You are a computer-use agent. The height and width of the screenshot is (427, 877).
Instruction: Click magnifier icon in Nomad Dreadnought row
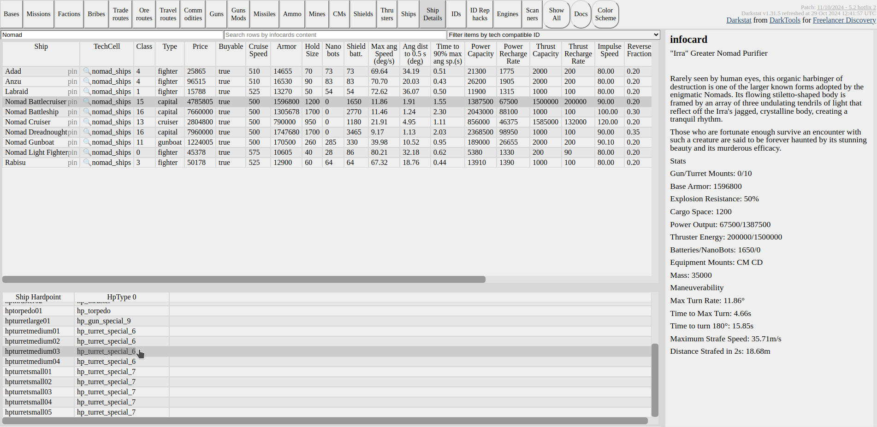tap(87, 132)
